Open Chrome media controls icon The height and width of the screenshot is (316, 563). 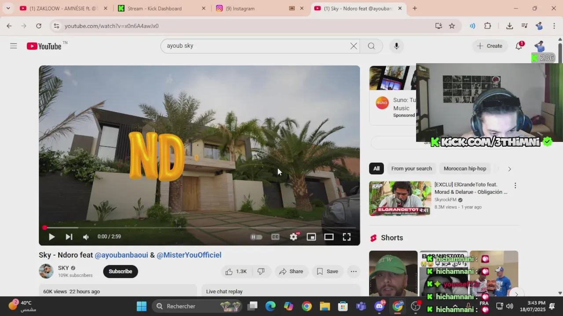(x=524, y=26)
